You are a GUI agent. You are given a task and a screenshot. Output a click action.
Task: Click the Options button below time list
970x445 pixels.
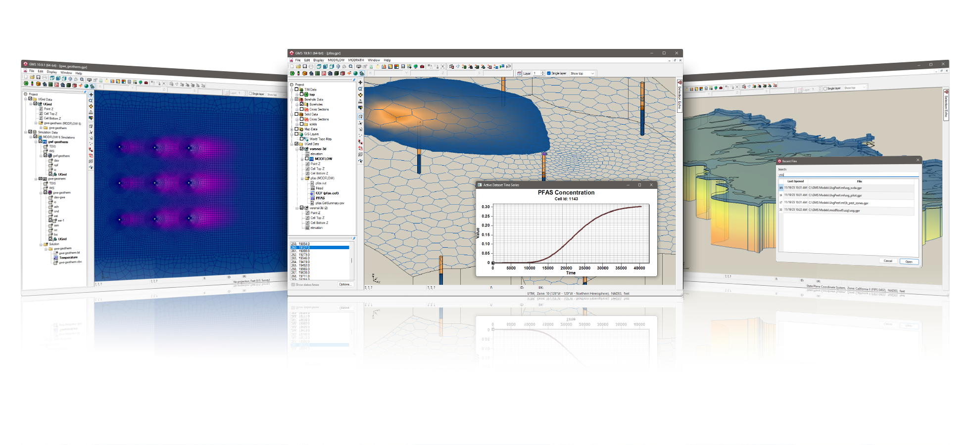[x=345, y=284]
